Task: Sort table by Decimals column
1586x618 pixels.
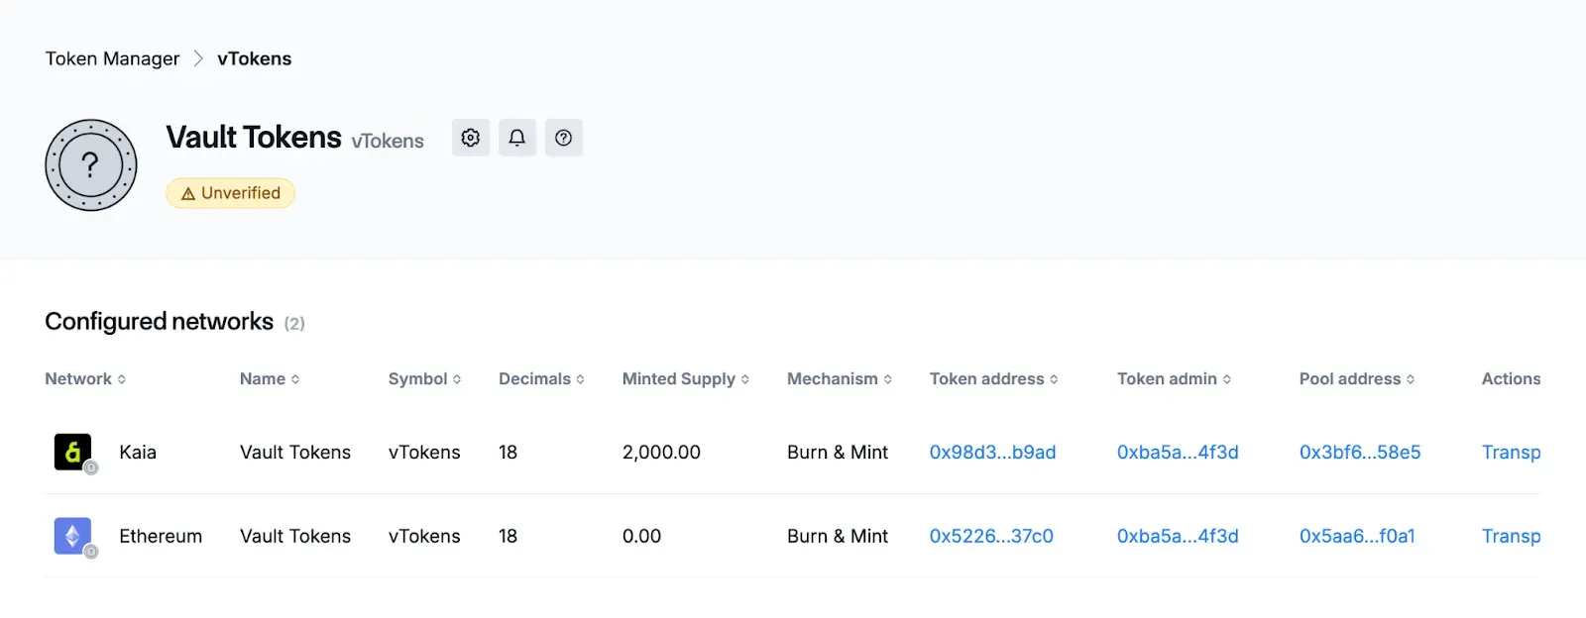Action: (541, 379)
